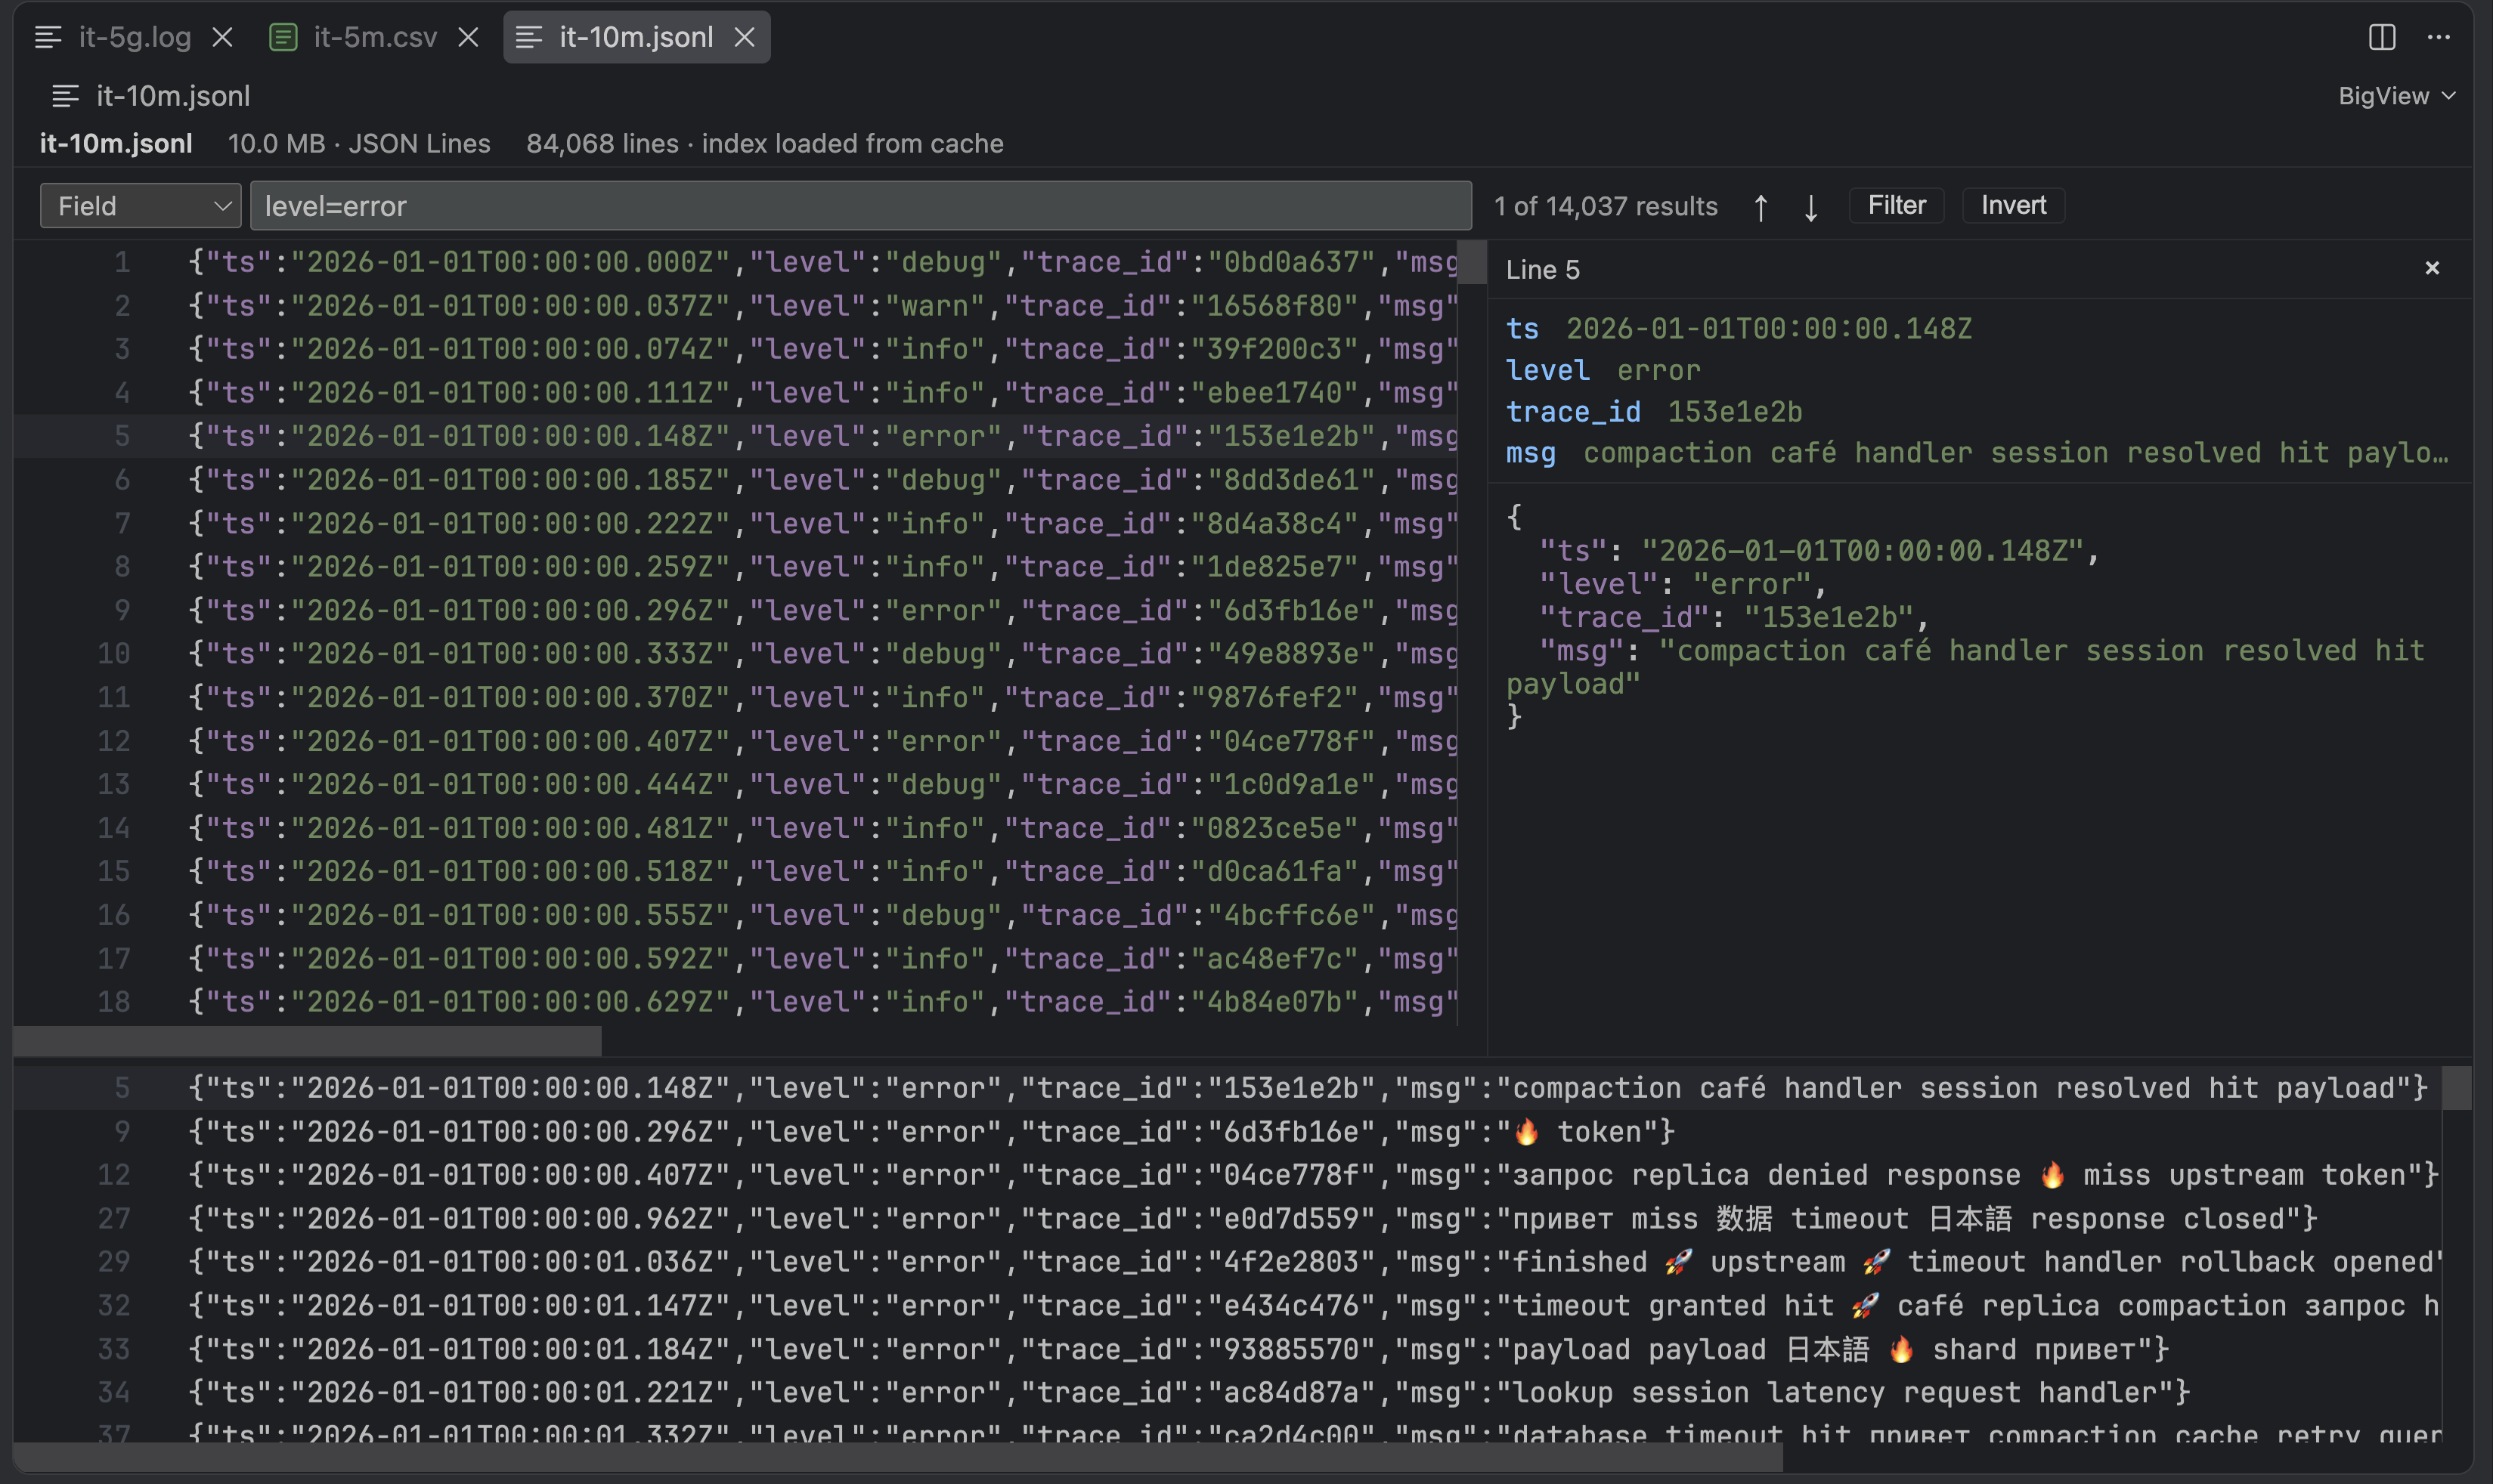Select line 14 with trace_id 0823ce5e
2493x1484 pixels.
coord(736,828)
